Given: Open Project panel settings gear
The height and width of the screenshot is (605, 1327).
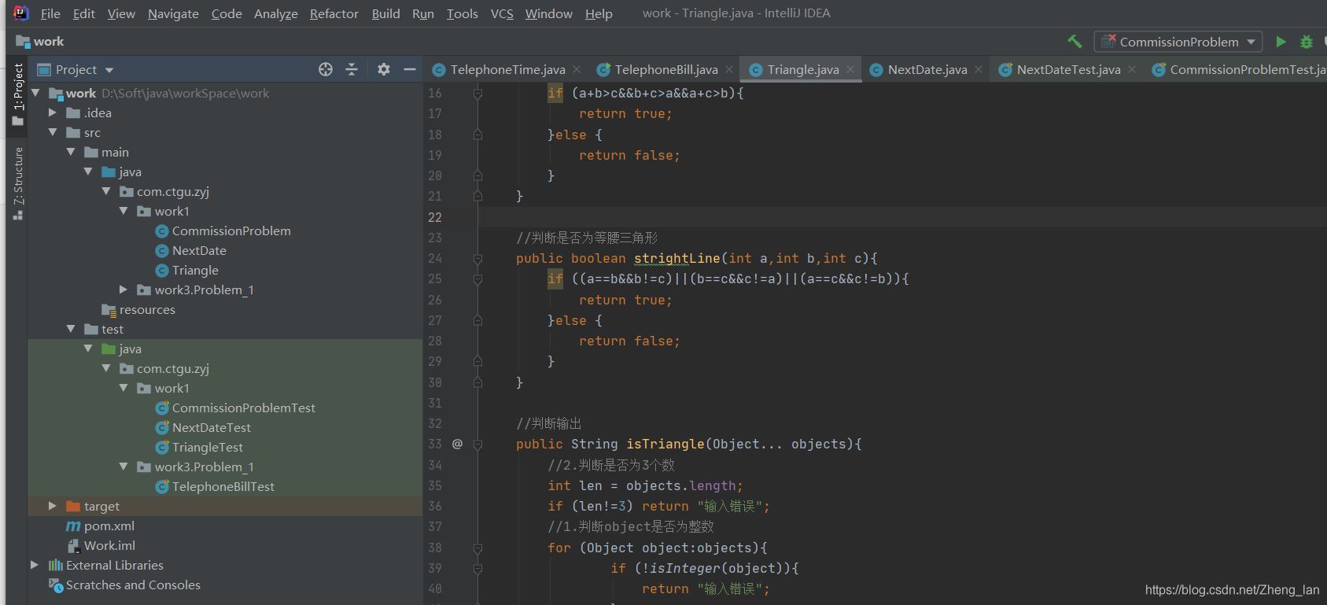Looking at the screenshot, I should 383,69.
